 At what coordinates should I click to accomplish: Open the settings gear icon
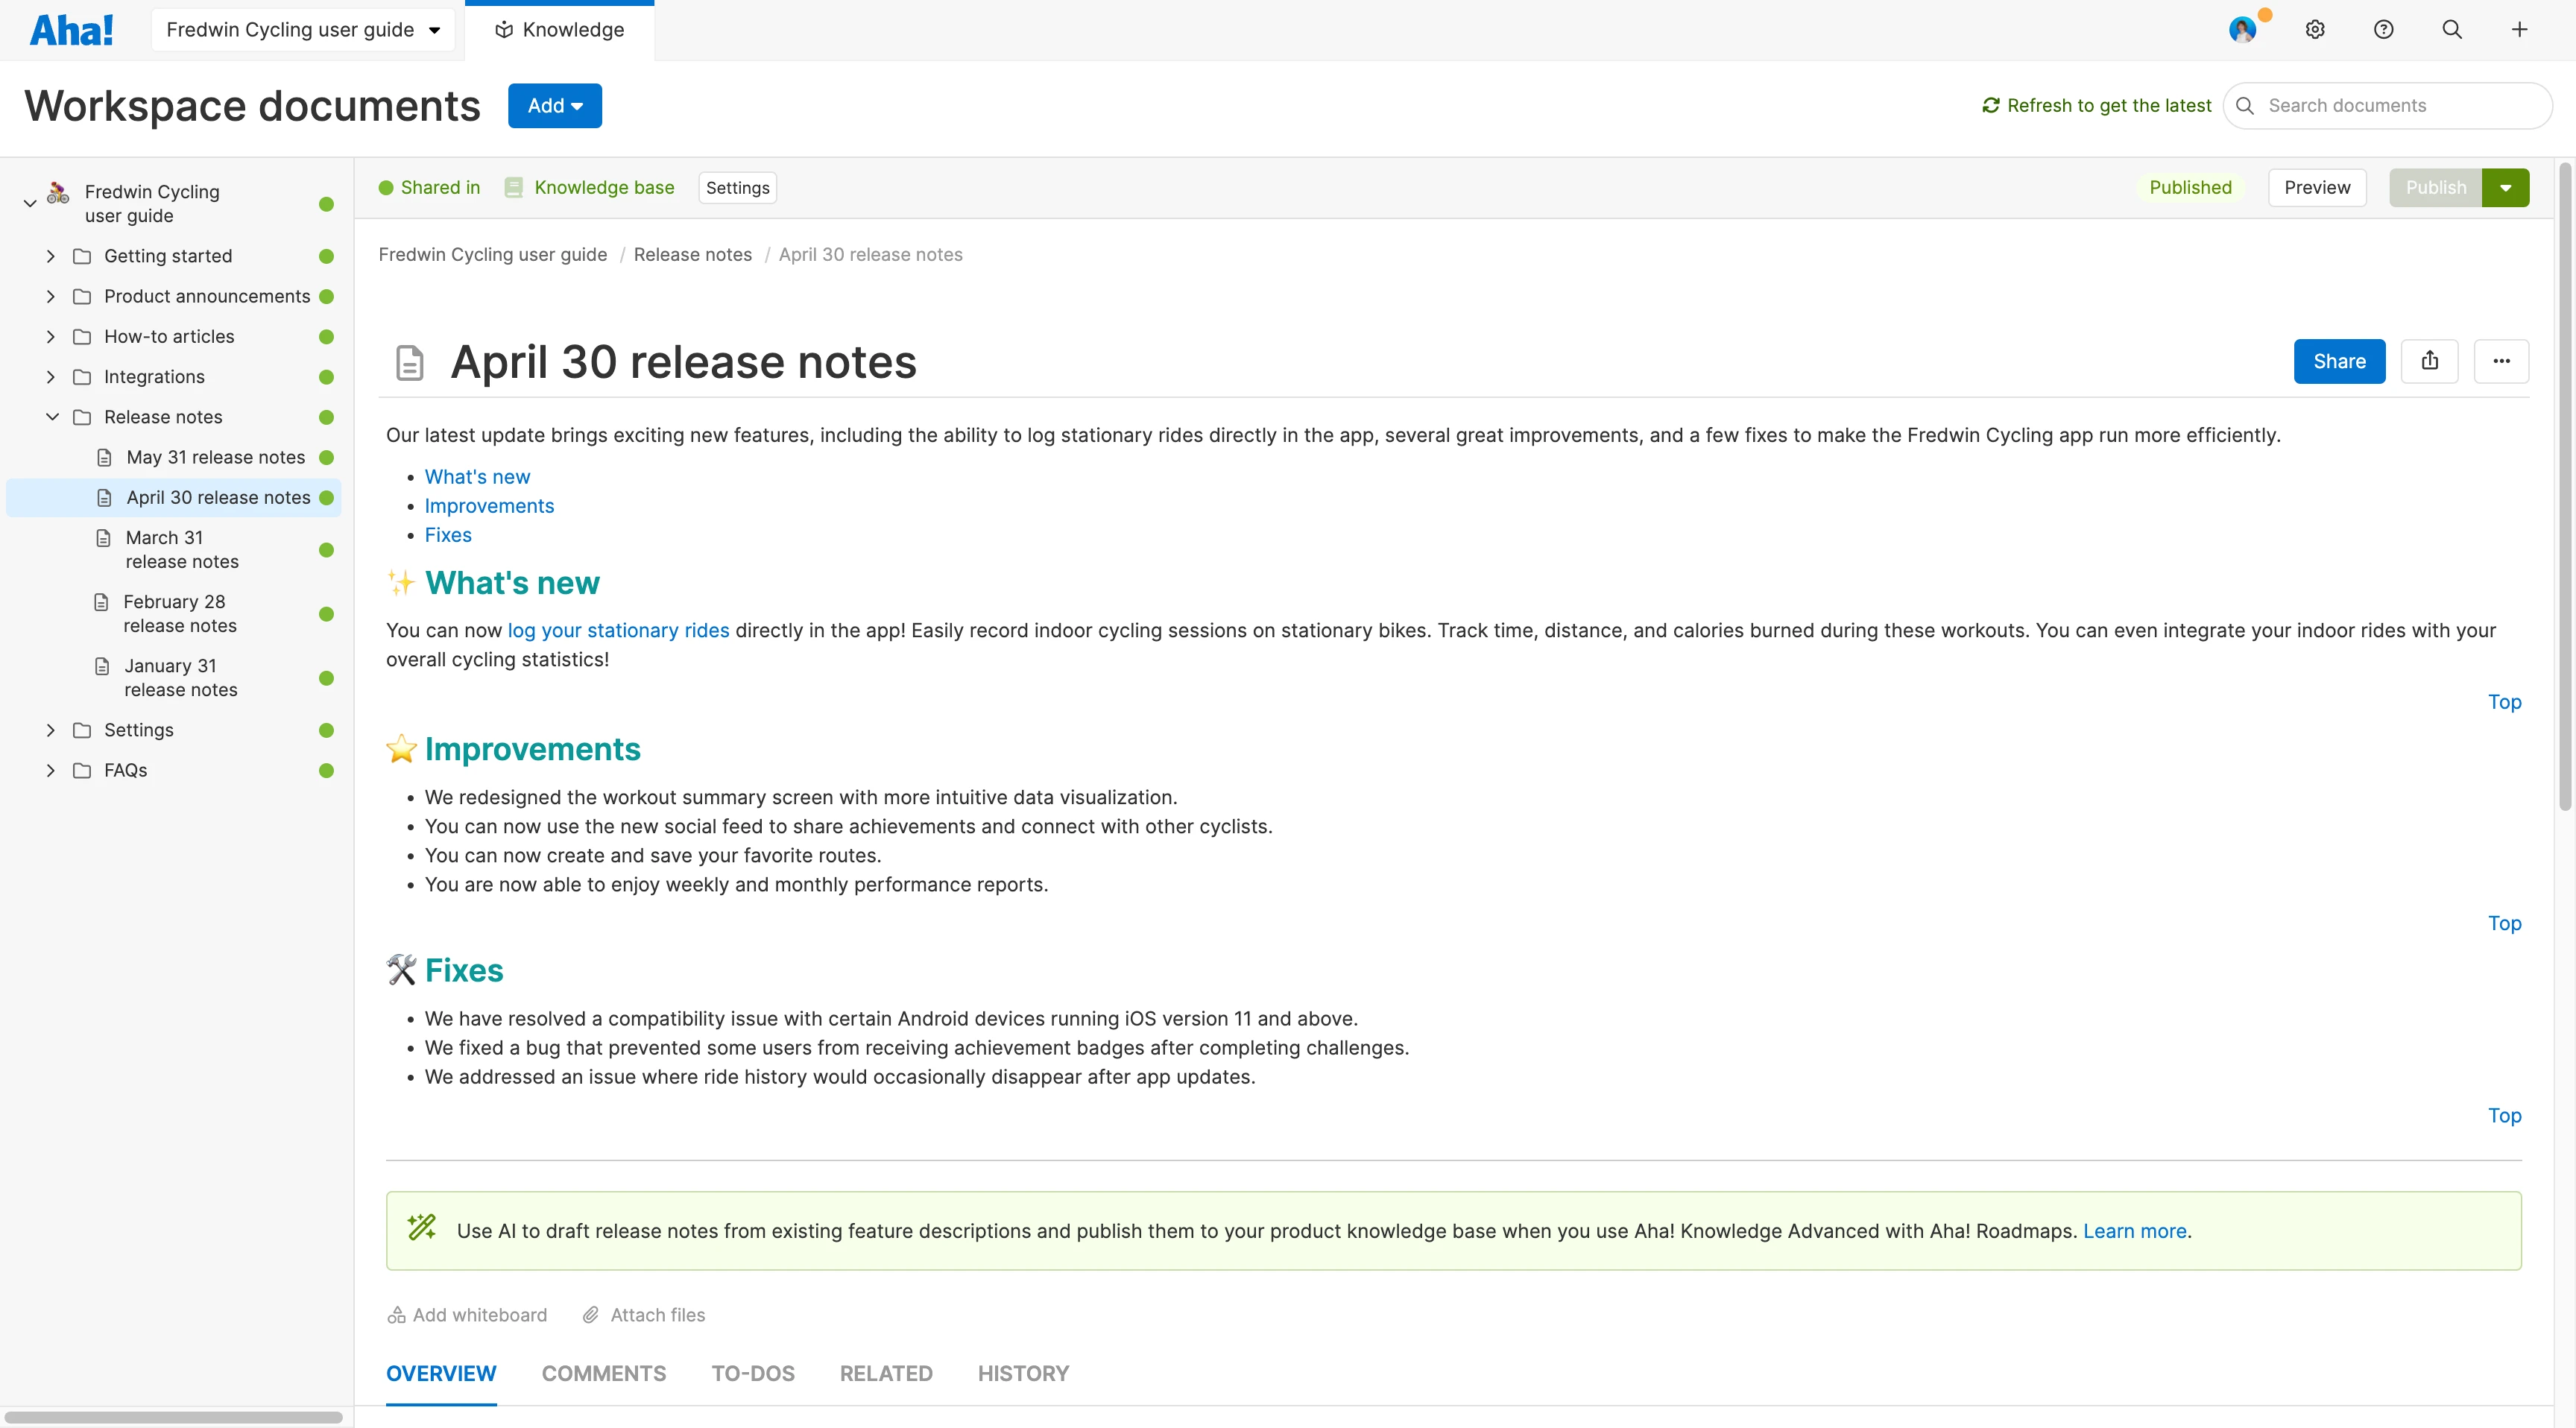click(x=2315, y=29)
